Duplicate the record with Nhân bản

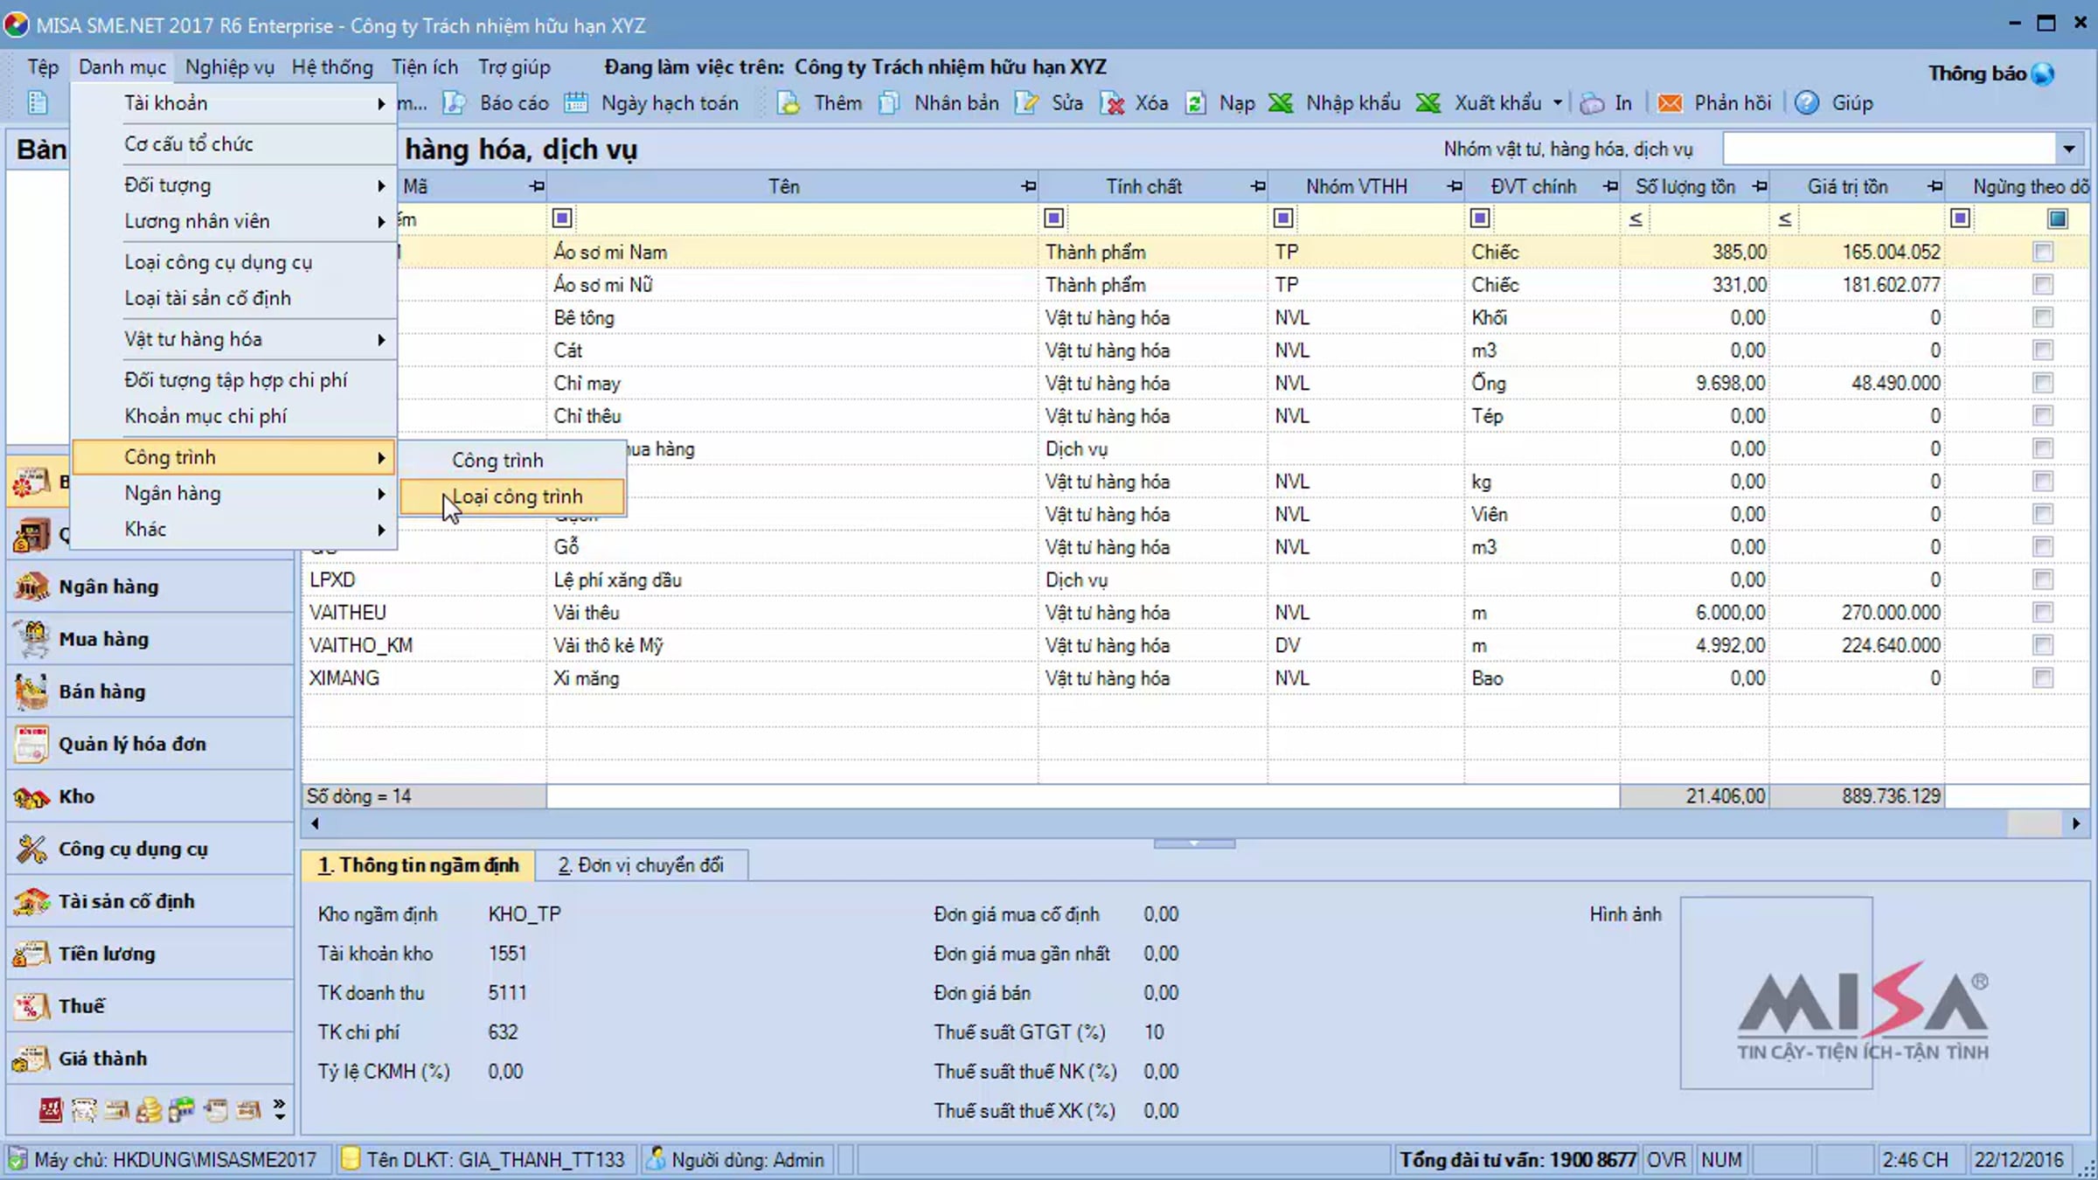939,103
